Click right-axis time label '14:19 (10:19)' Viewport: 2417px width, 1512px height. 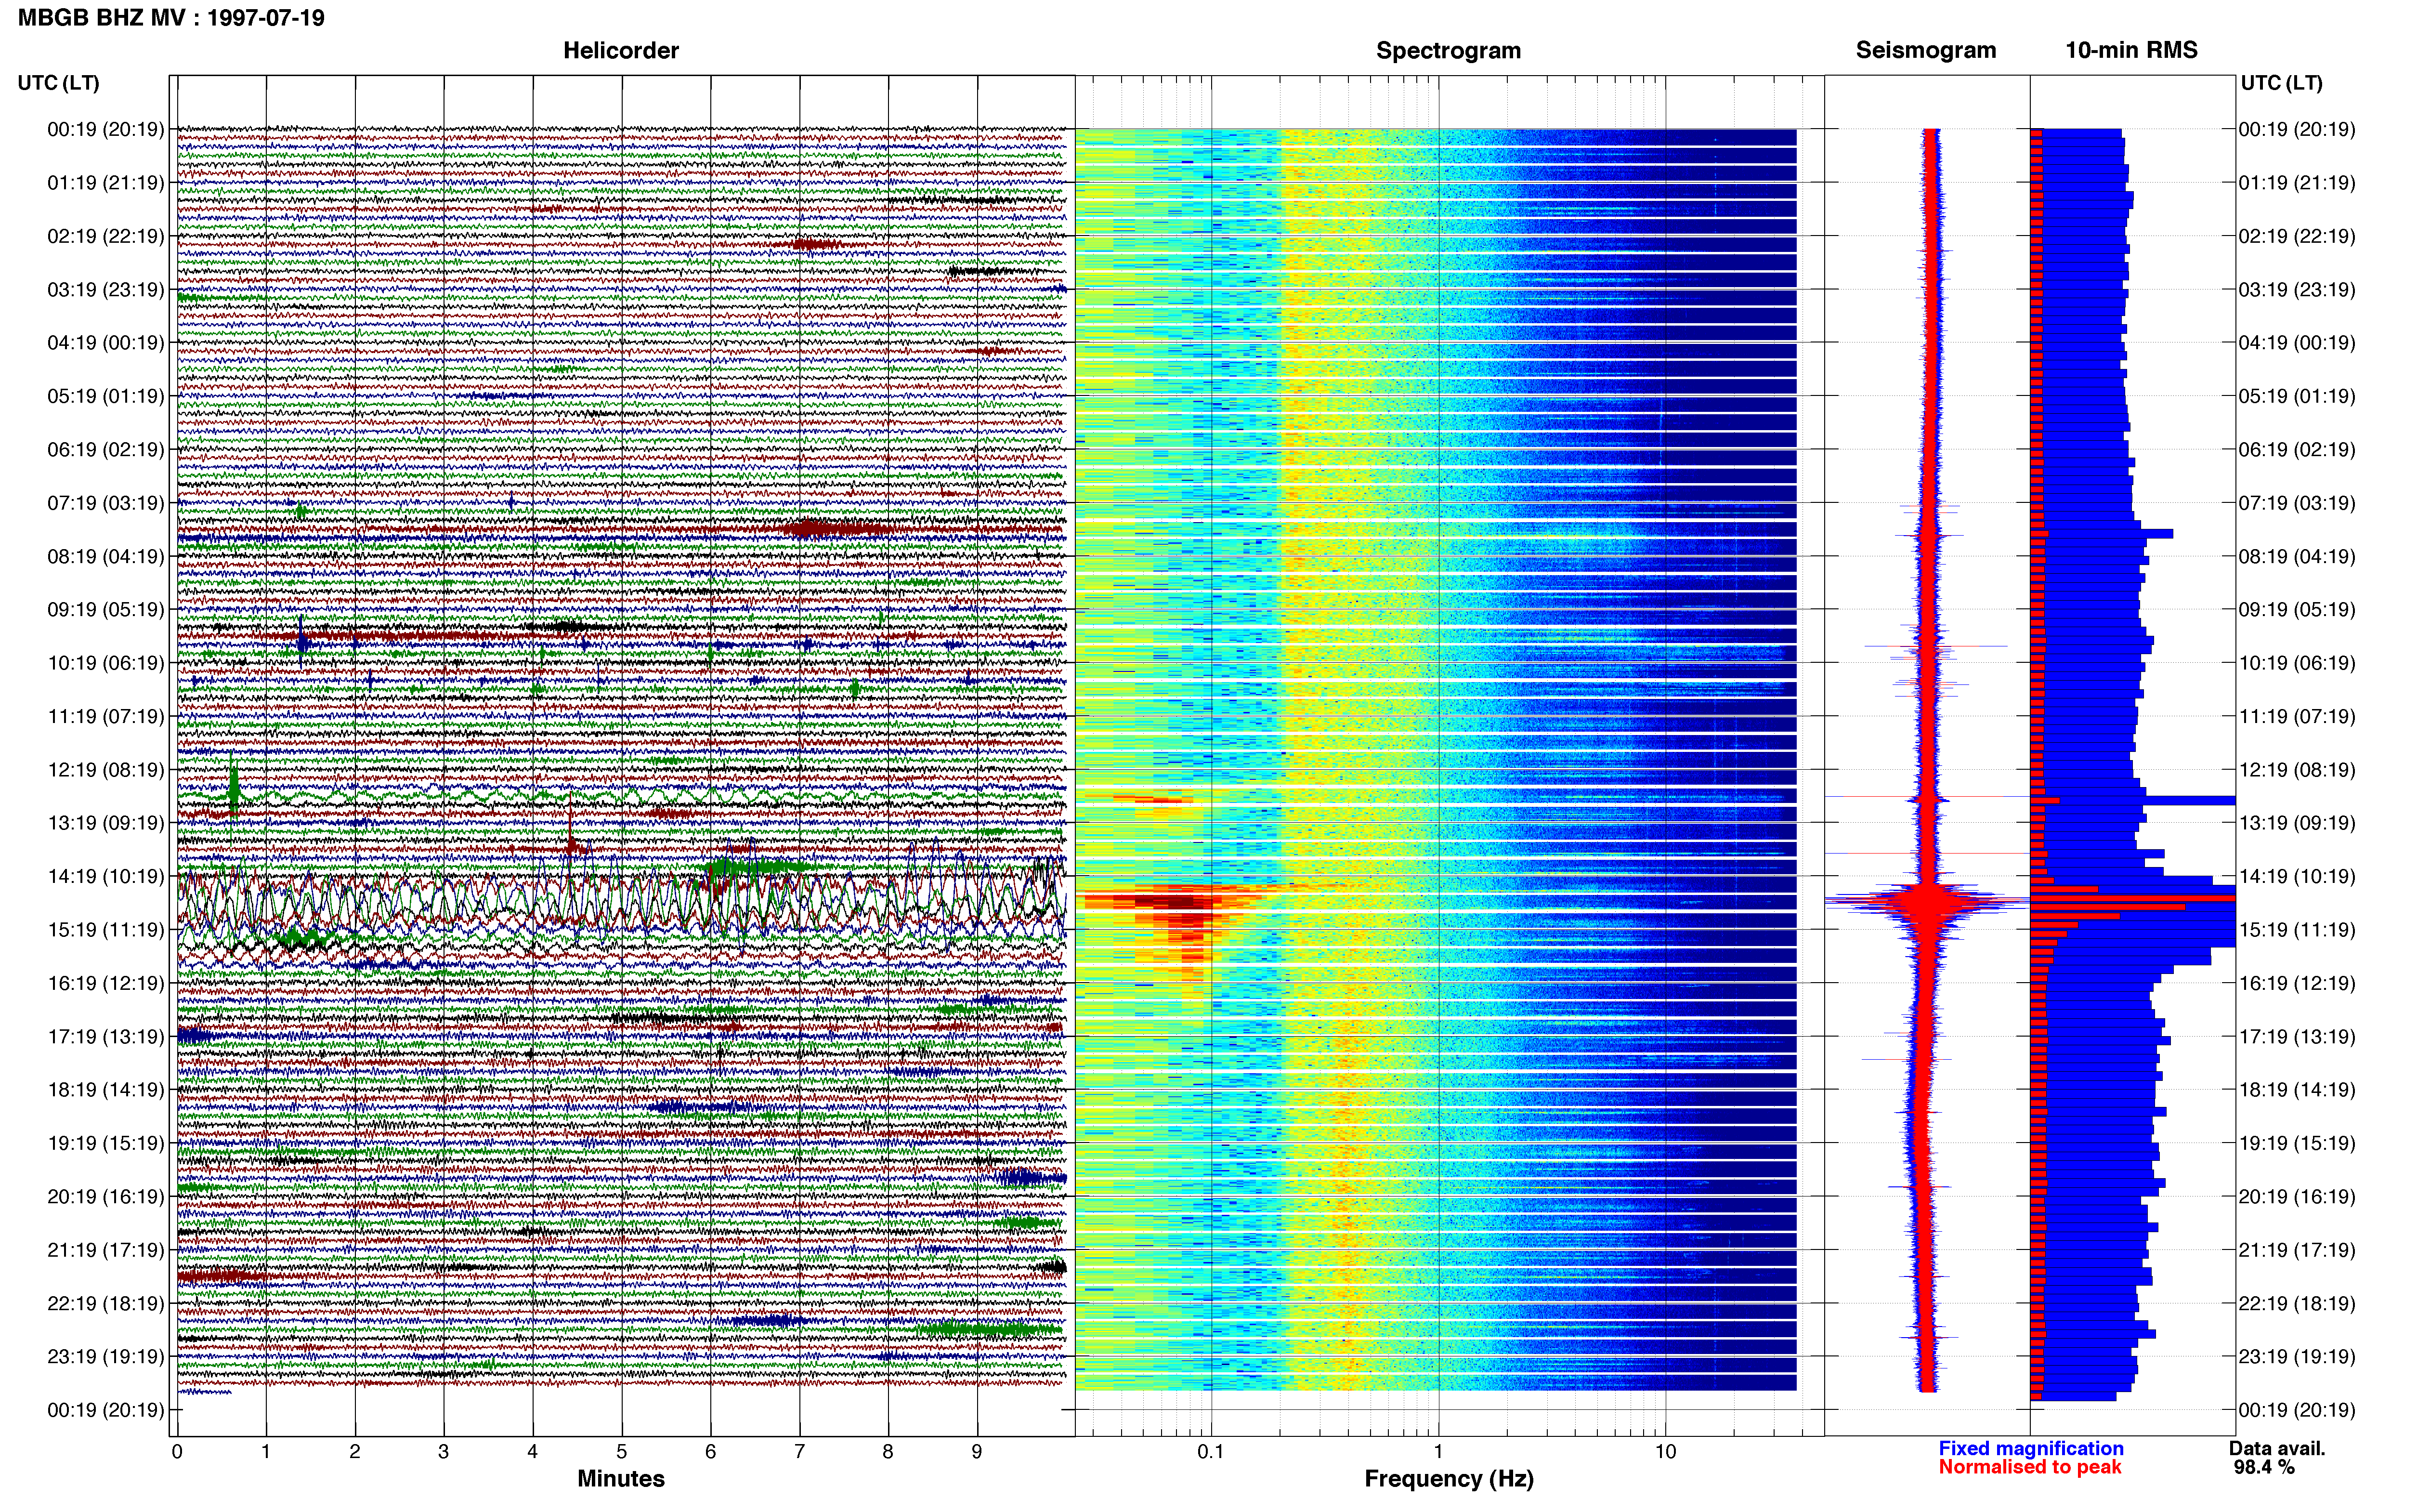coord(2297,876)
